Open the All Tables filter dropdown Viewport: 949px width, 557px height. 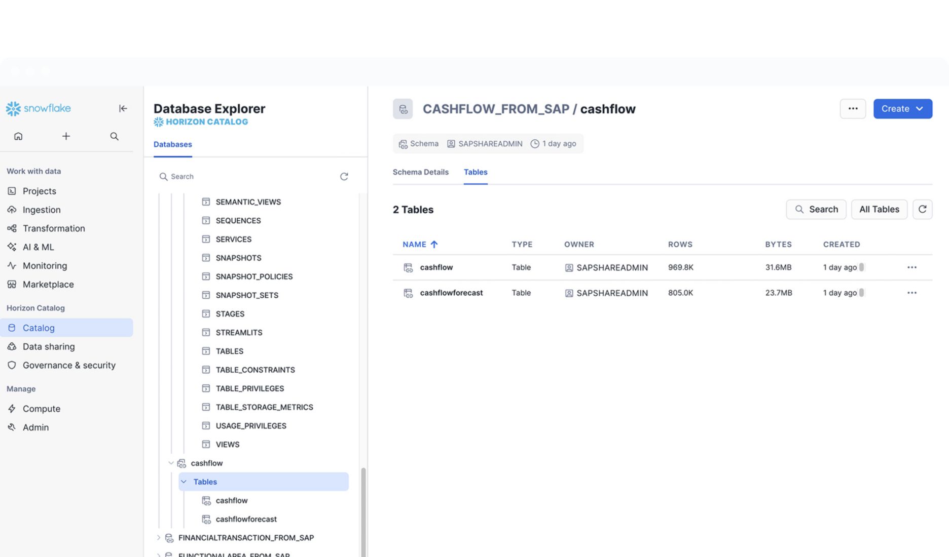[x=879, y=209]
